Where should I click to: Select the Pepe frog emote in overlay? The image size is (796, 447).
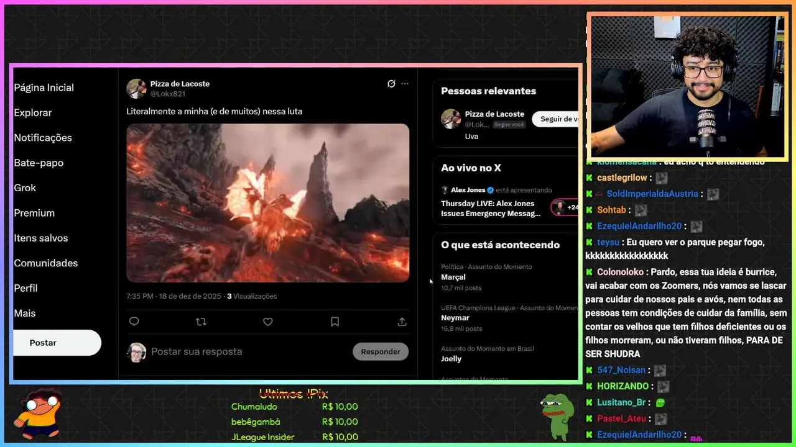[x=557, y=416]
